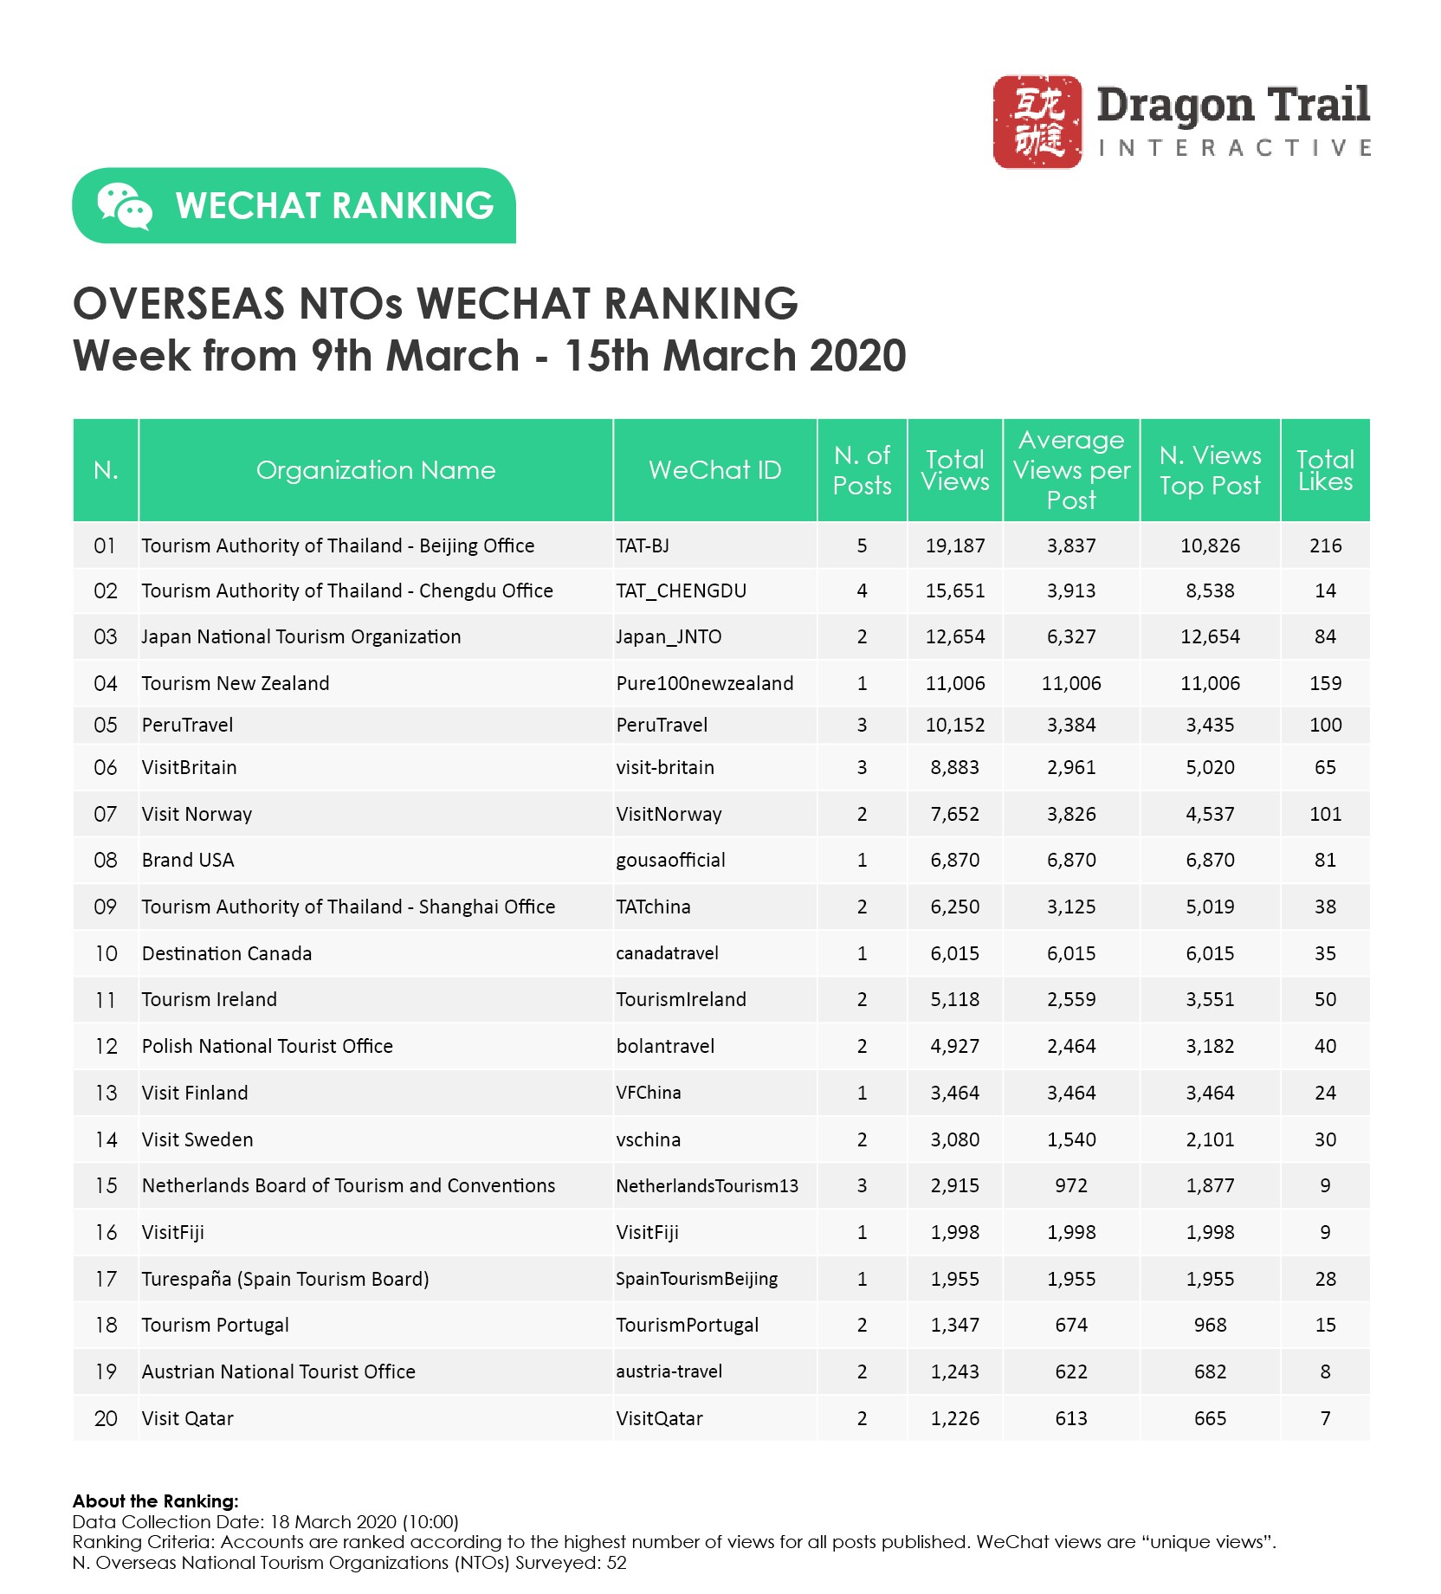Click the About the Ranking footnote heading
This screenshot has height=1594, width=1441.
point(156,1501)
